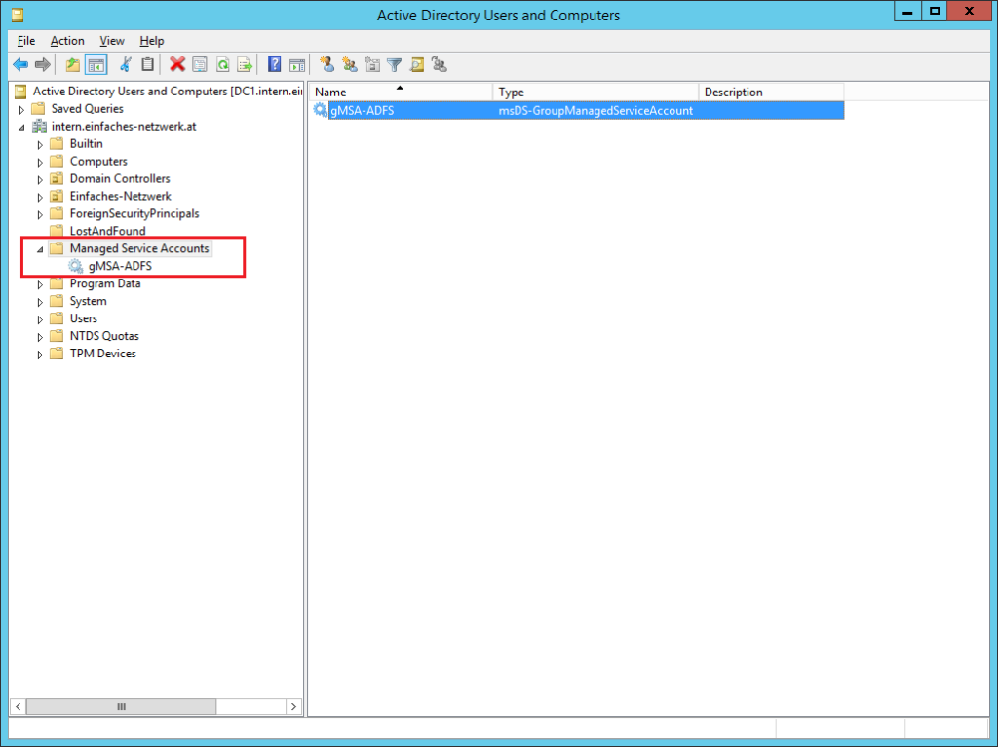Minimize the Active Directory Users and Computers window
Viewport: 998px width, 747px height.
[x=907, y=12]
